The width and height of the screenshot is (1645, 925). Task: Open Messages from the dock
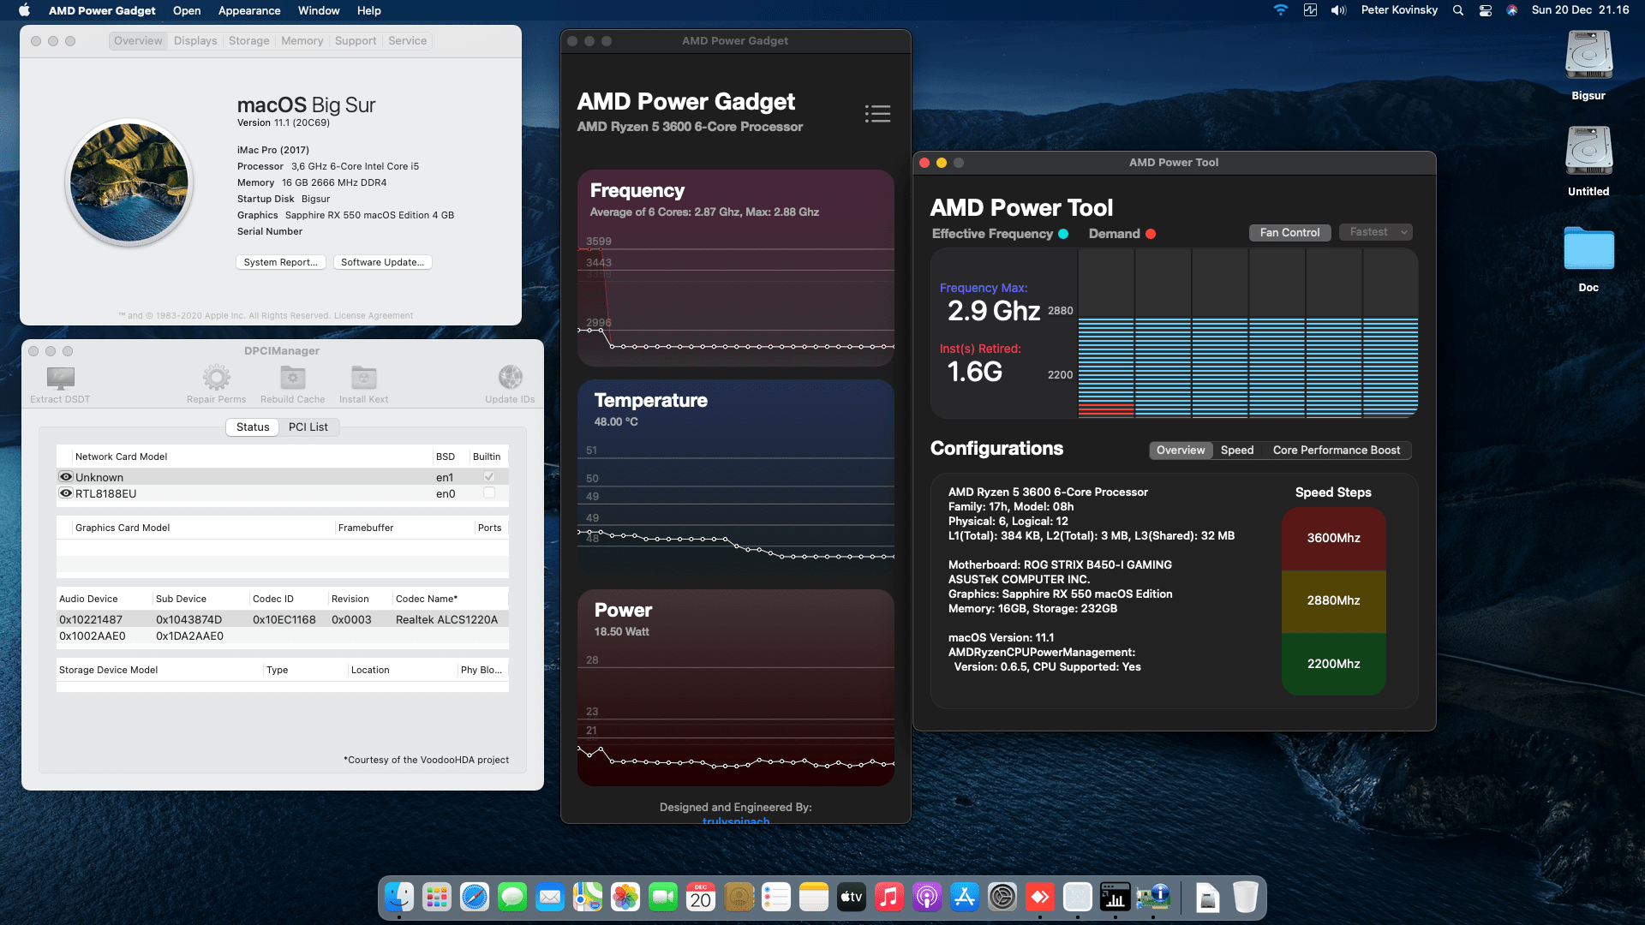(x=512, y=897)
